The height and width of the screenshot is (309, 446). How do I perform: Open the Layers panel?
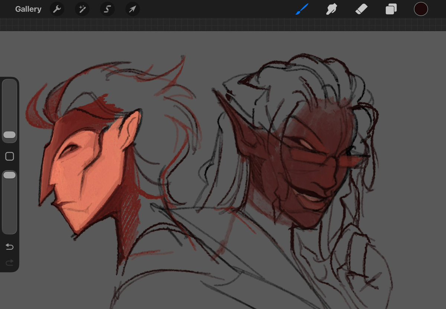(x=391, y=9)
